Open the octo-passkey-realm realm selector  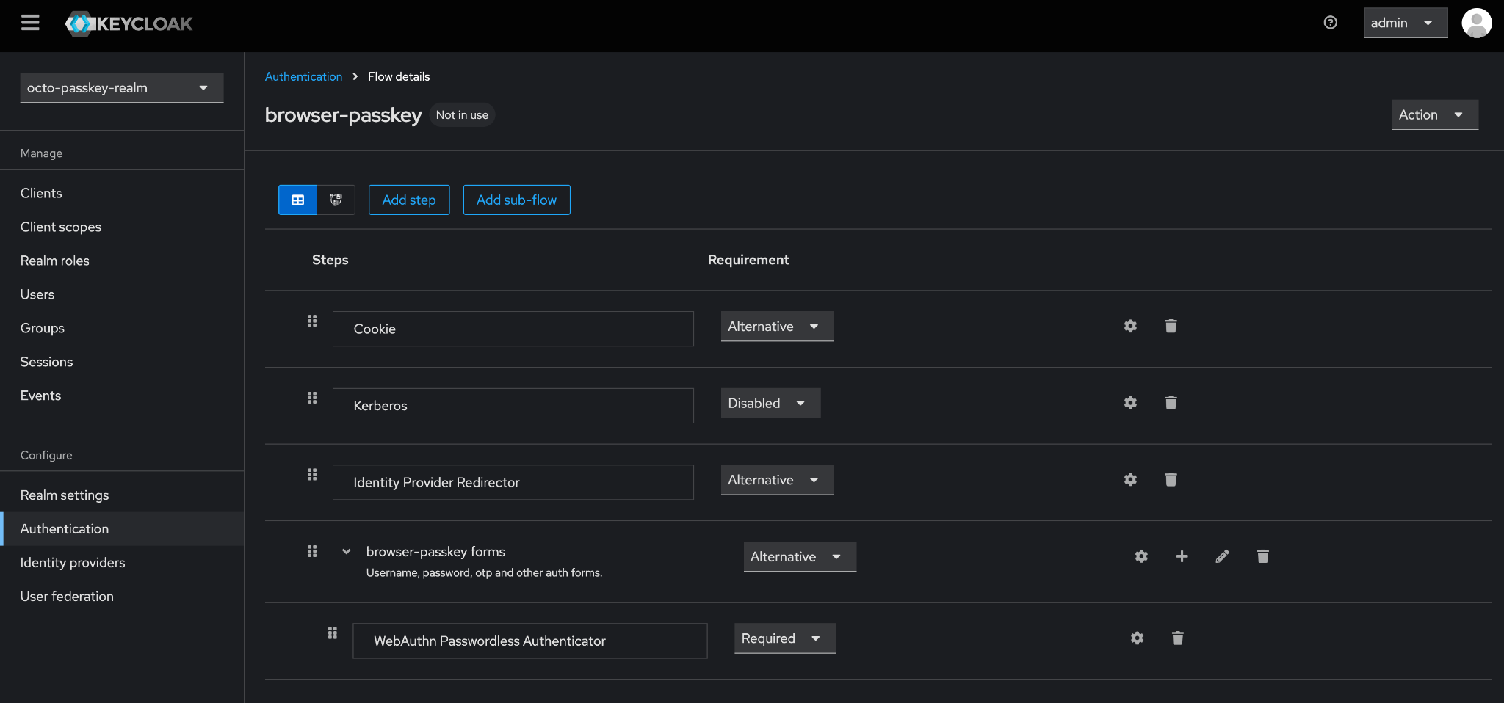coord(121,88)
